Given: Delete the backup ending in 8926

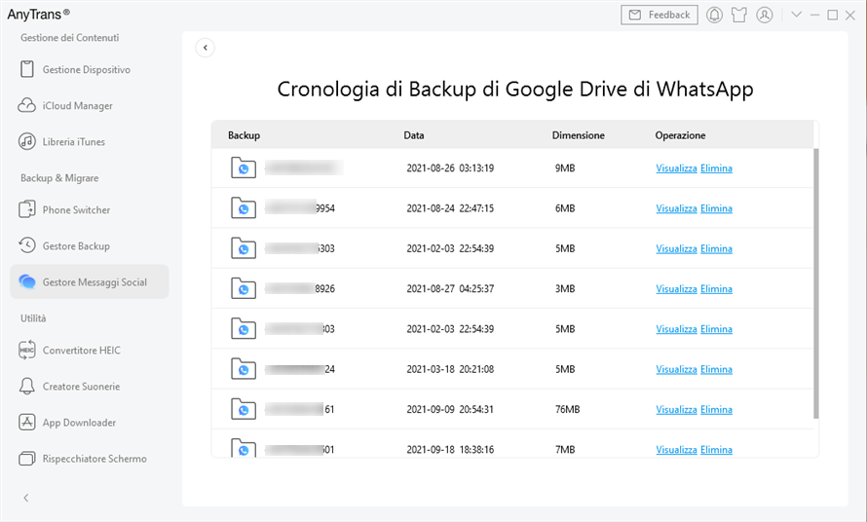Looking at the screenshot, I should (716, 288).
